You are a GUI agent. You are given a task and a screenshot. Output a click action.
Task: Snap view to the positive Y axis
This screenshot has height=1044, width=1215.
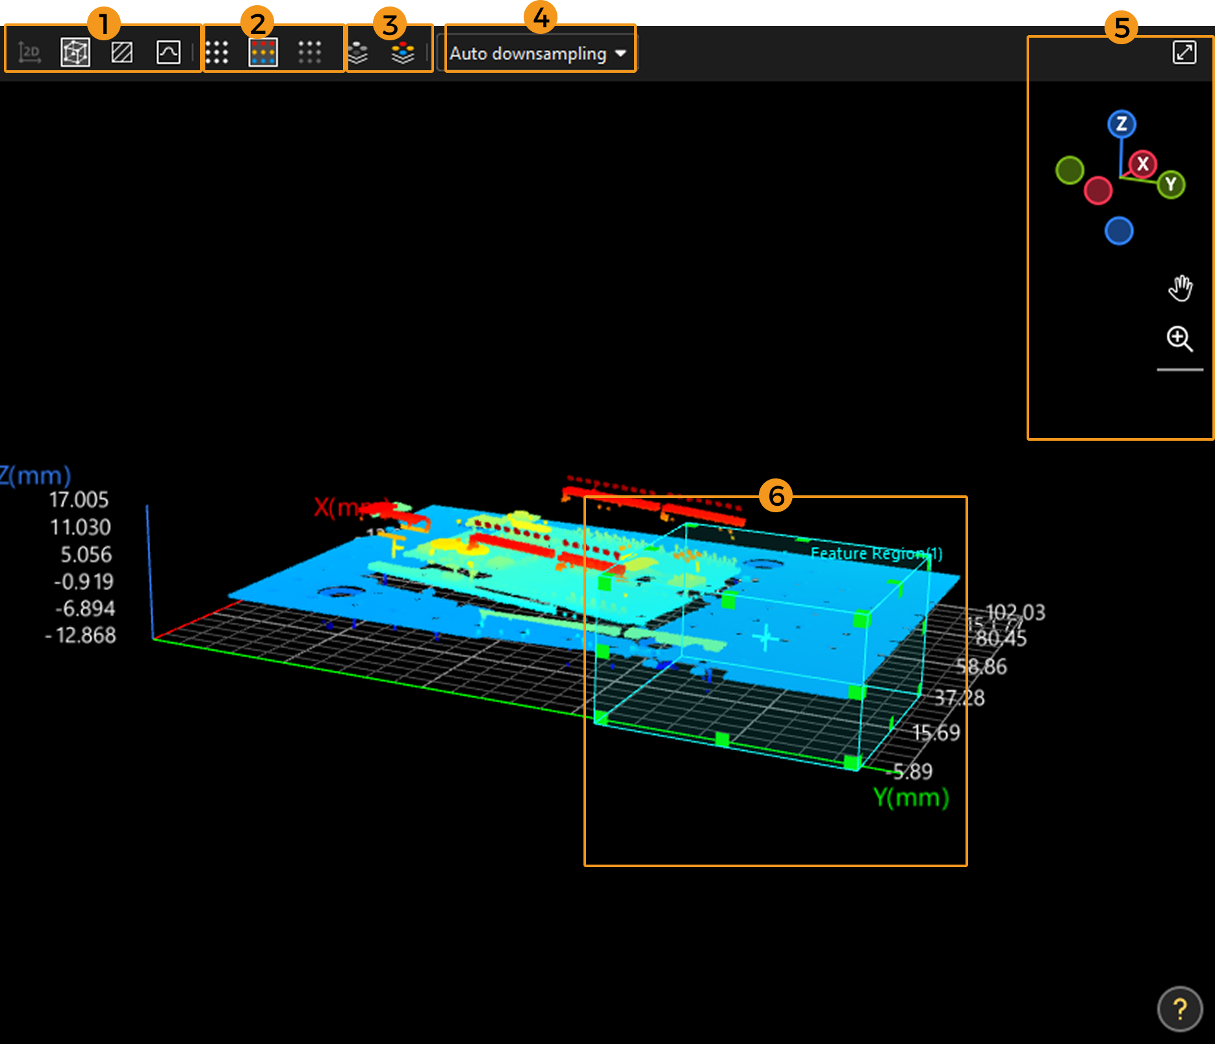(1171, 184)
